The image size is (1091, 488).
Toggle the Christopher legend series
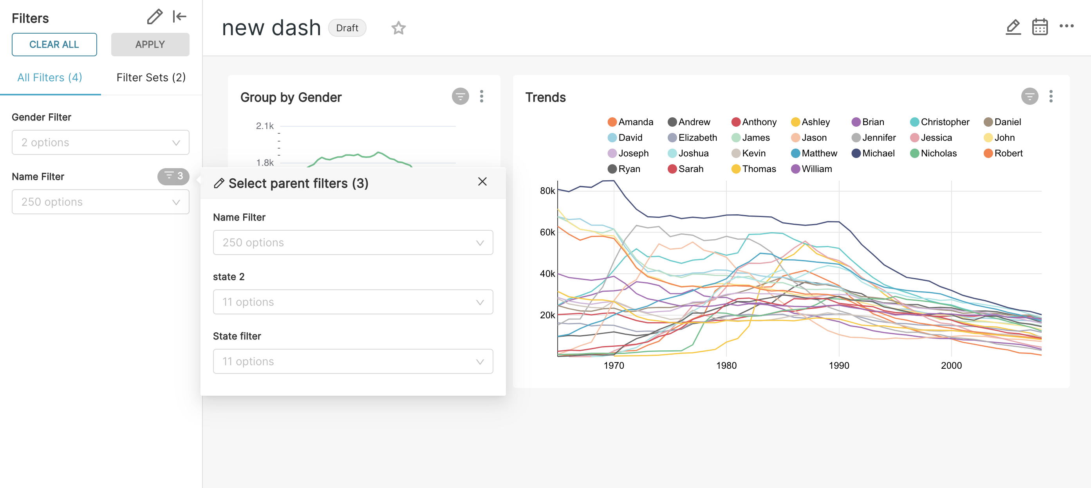[939, 122]
